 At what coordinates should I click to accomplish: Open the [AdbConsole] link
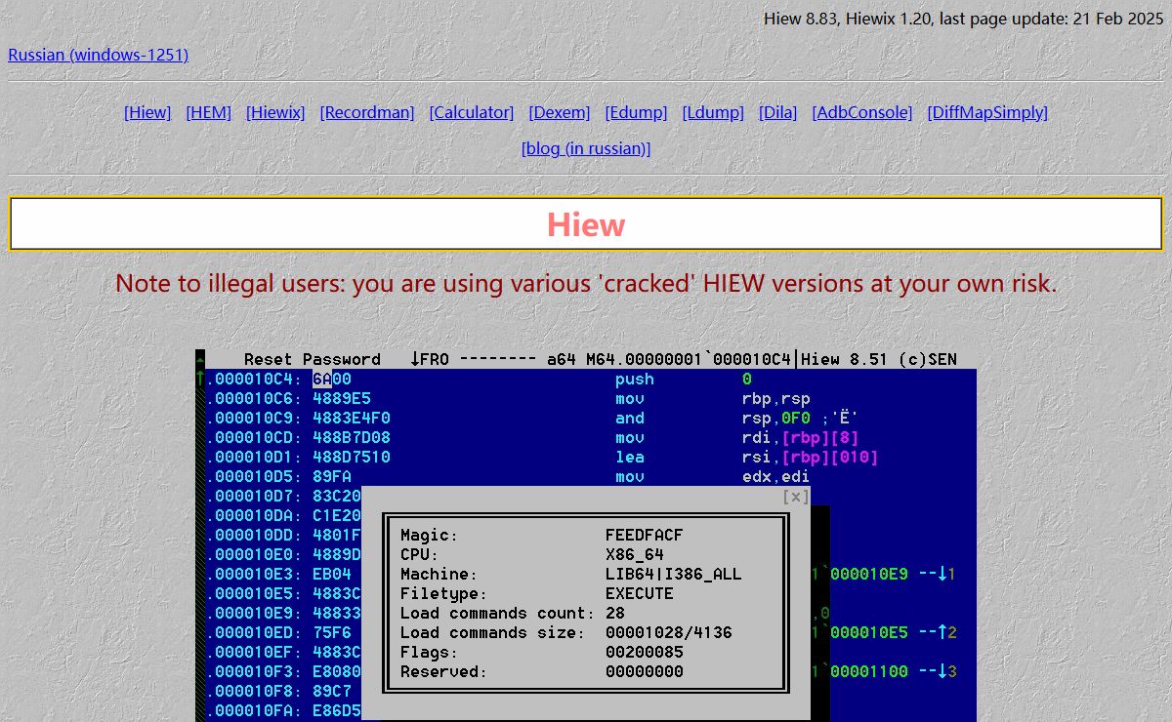click(862, 112)
